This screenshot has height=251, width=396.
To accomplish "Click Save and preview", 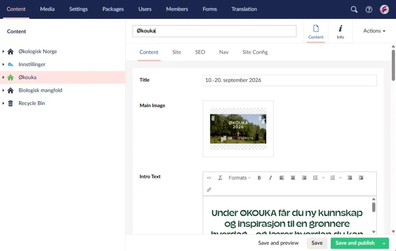I will click(x=278, y=243).
